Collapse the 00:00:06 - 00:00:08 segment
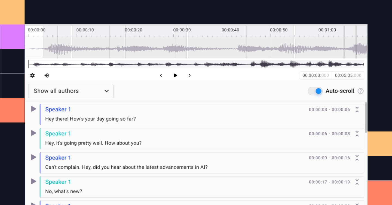This screenshot has width=392, height=205. coord(357,134)
